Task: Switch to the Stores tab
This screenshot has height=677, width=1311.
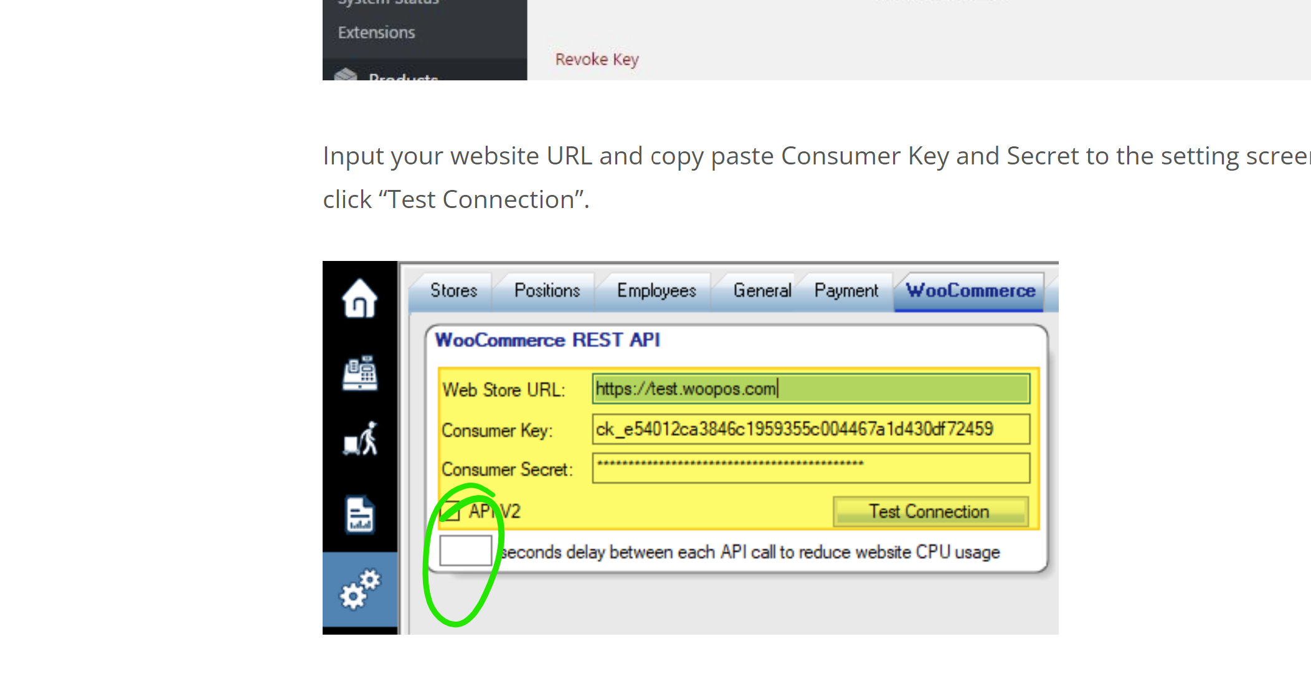Action: 453,290
